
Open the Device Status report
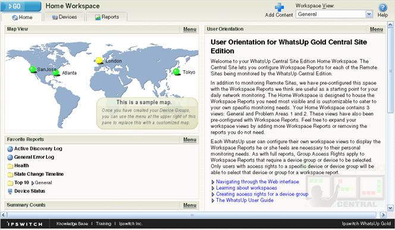tap(30, 191)
